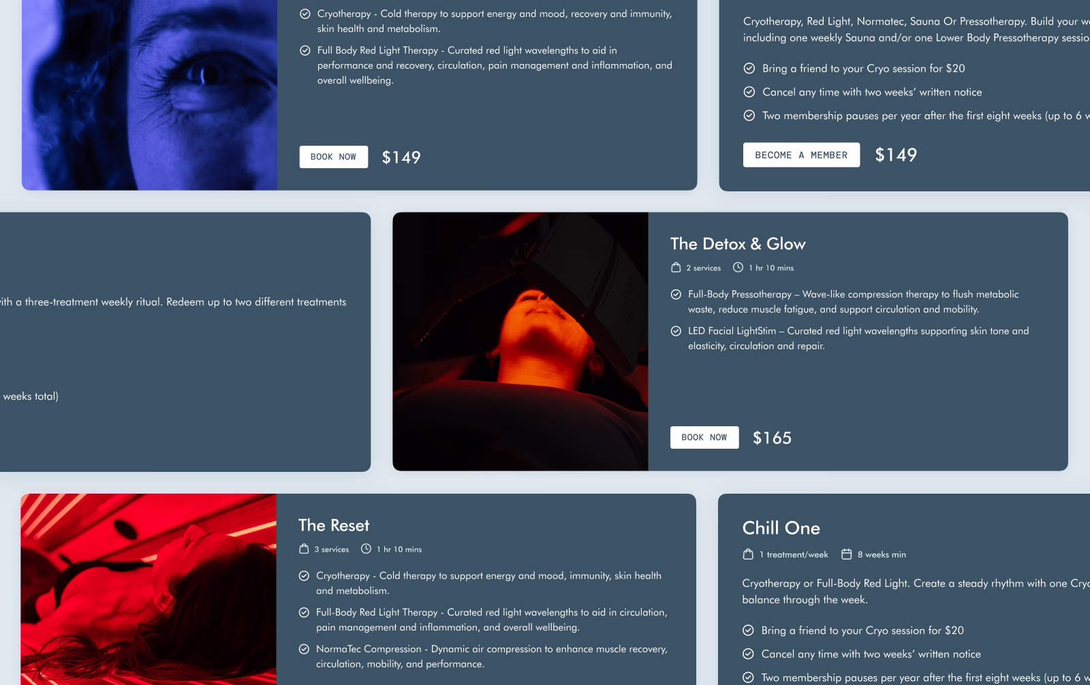The width and height of the screenshot is (1090, 685).
Task: Click the bag icon beside '1 treatment/week'
Action: 748,554
